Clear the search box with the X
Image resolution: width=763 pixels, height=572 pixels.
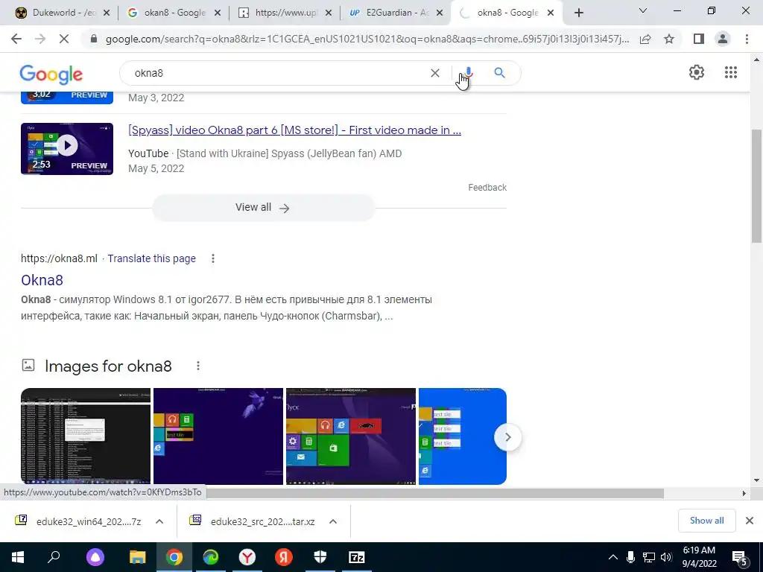(435, 73)
